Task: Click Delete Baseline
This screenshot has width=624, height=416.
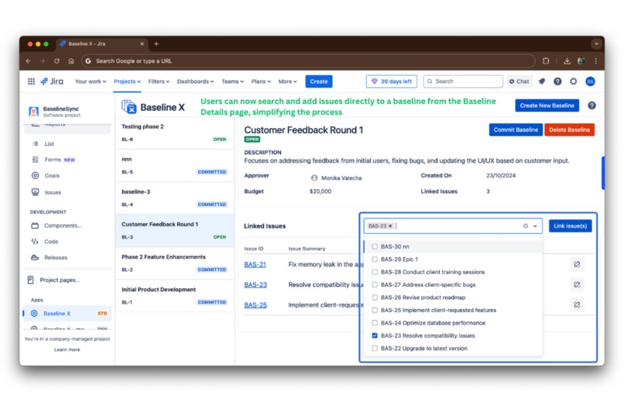Action: point(570,130)
